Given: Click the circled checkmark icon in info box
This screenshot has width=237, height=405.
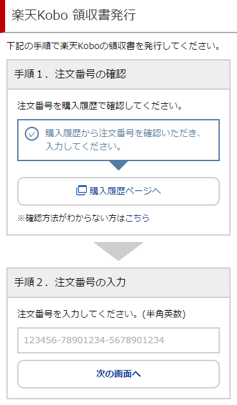Looking at the screenshot, I should [x=32, y=134].
